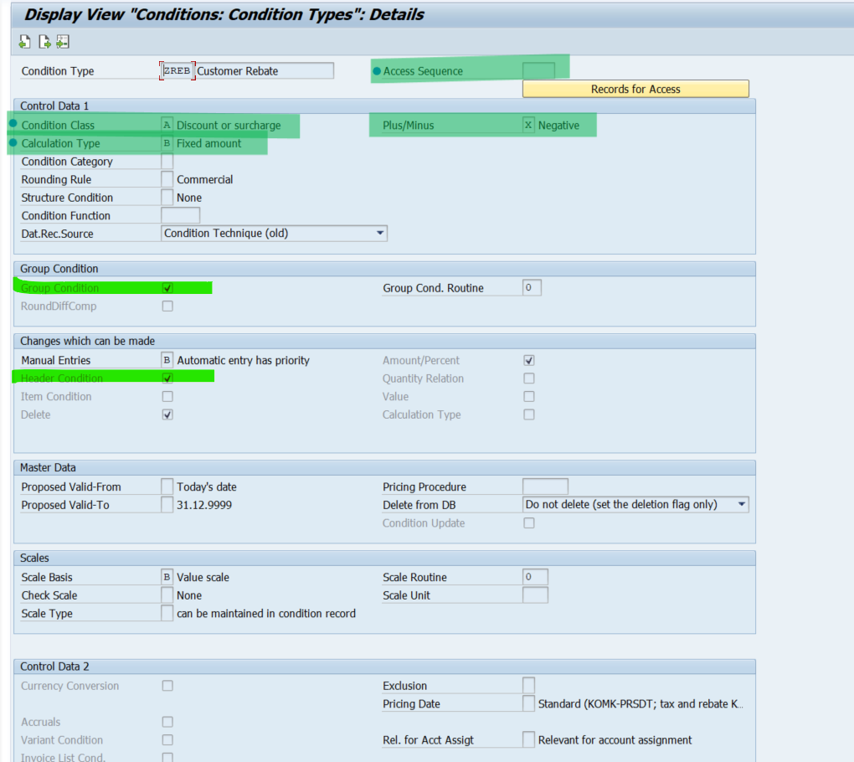Click the 'Control Data 2' section header
854x762 pixels.
(54, 667)
